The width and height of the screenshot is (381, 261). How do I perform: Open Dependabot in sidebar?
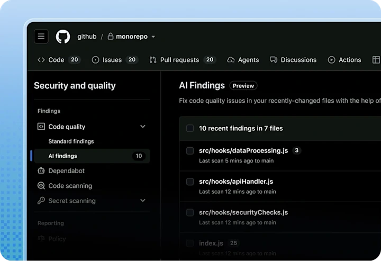(66, 171)
